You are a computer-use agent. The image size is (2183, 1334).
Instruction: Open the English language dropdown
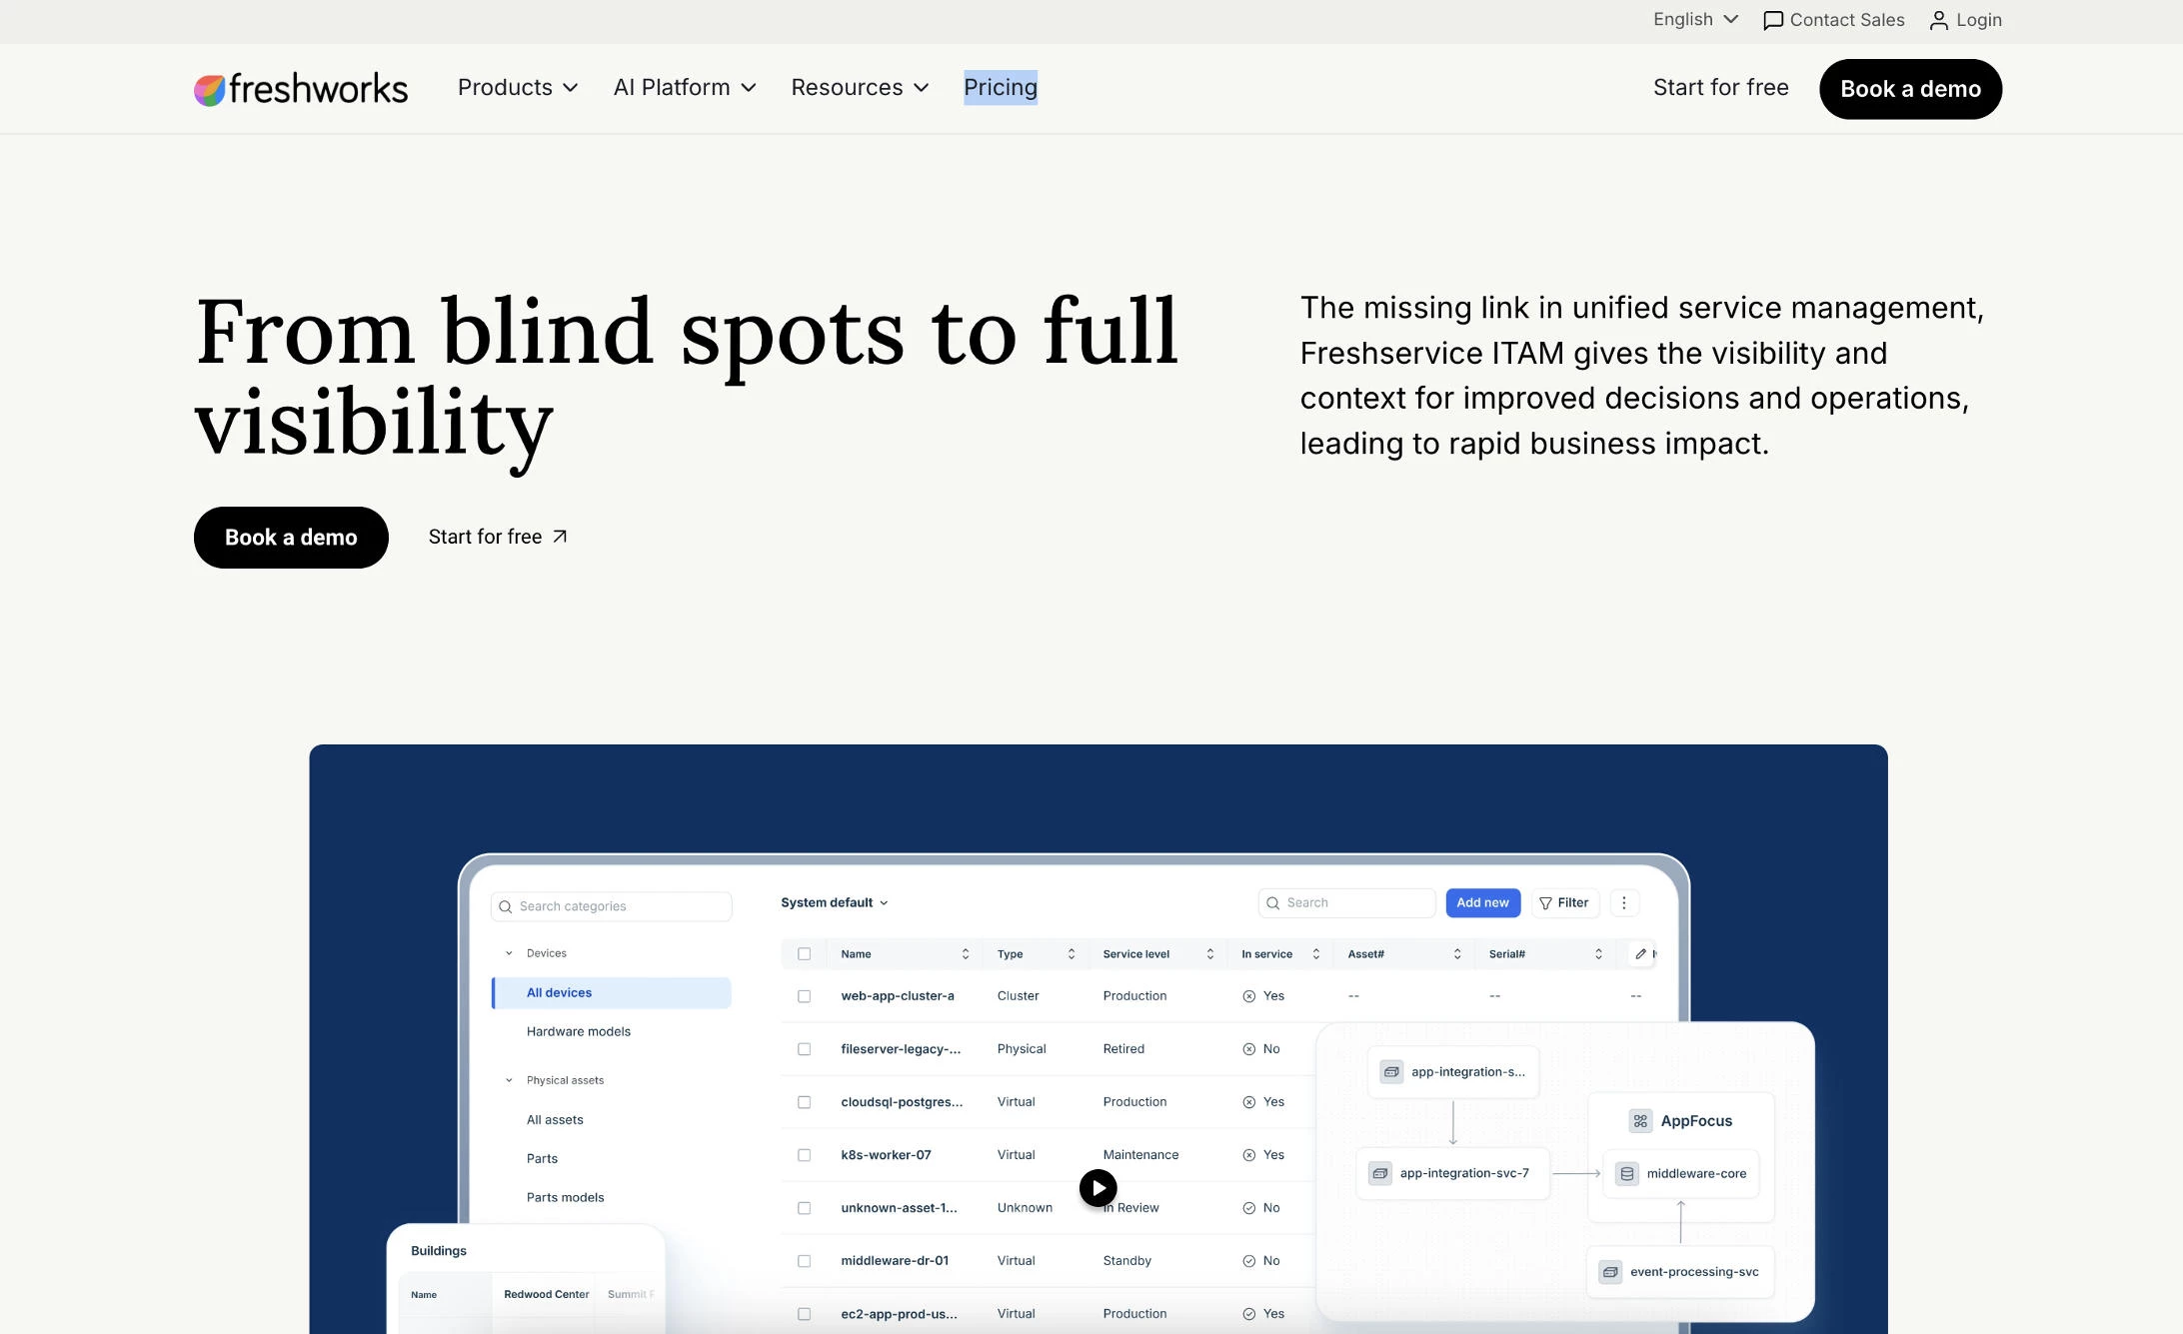tap(1696, 20)
